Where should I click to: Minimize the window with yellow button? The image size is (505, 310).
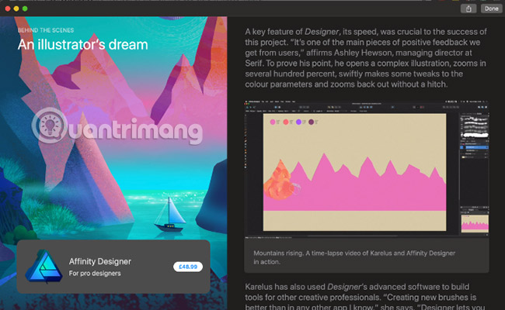(16, 8)
